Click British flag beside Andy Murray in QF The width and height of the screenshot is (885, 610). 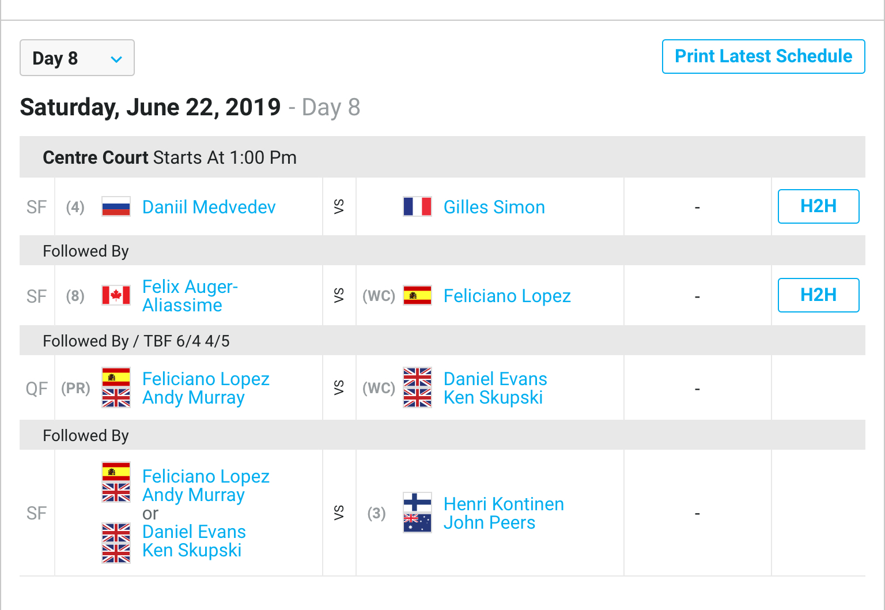tap(116, 398)
